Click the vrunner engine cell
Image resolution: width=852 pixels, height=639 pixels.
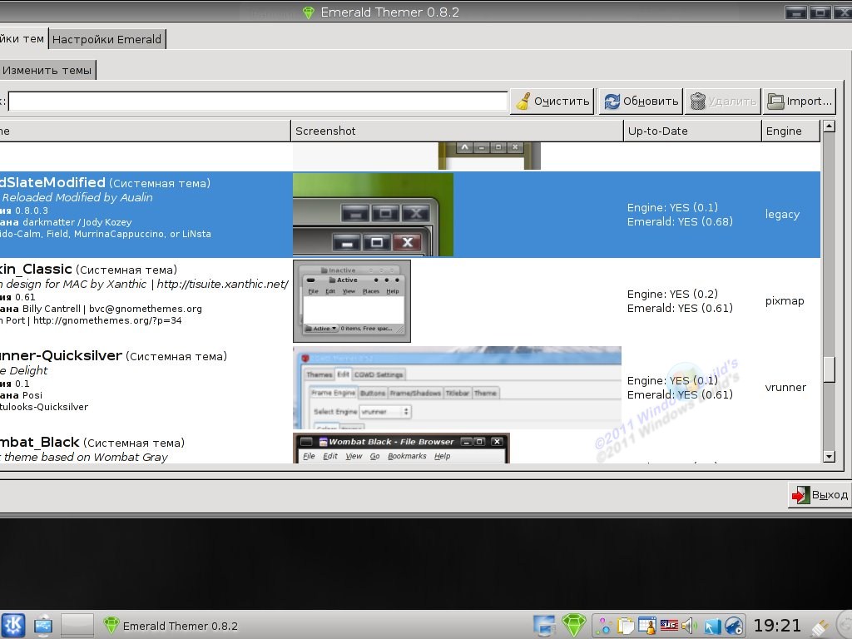(x=785, y=388)
